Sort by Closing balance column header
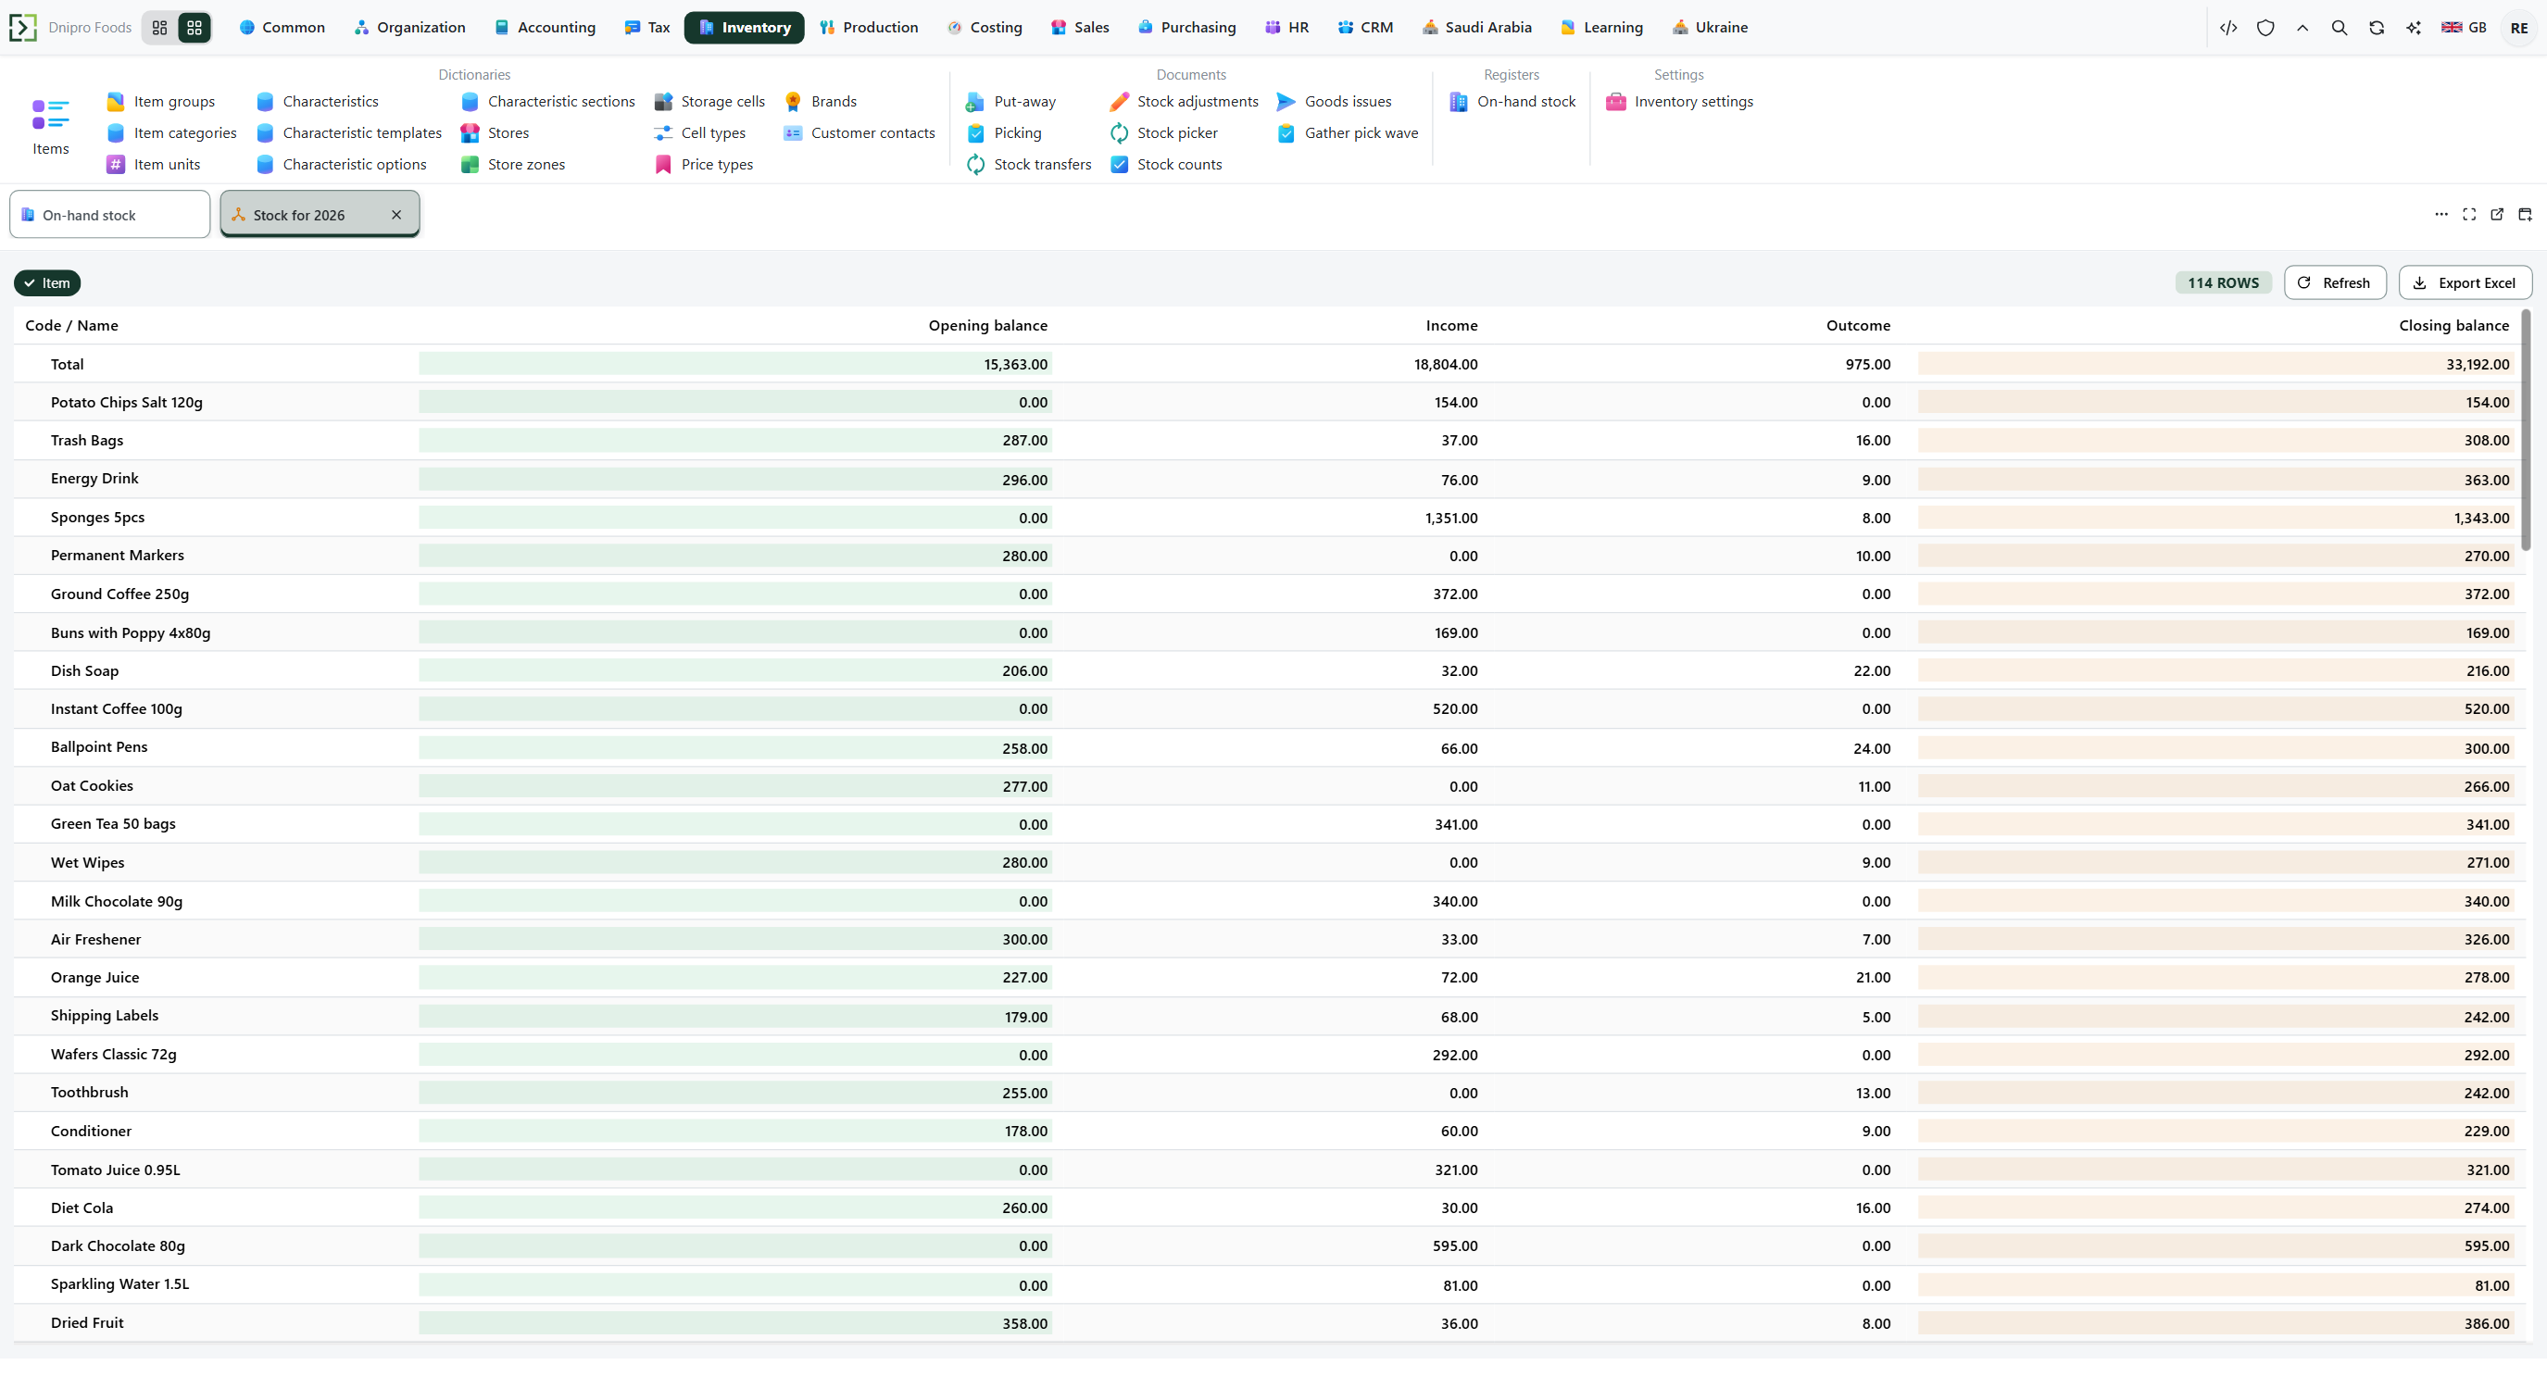Screen dimensions: 2547x1389 click(x=2453, y=325)
